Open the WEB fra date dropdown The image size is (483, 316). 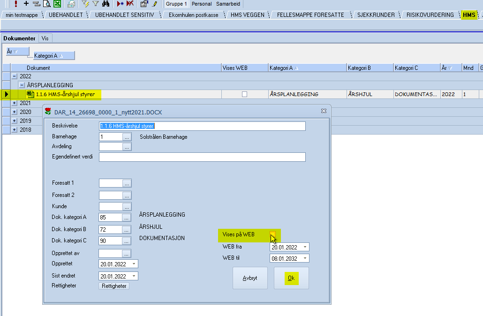point(305,247)
